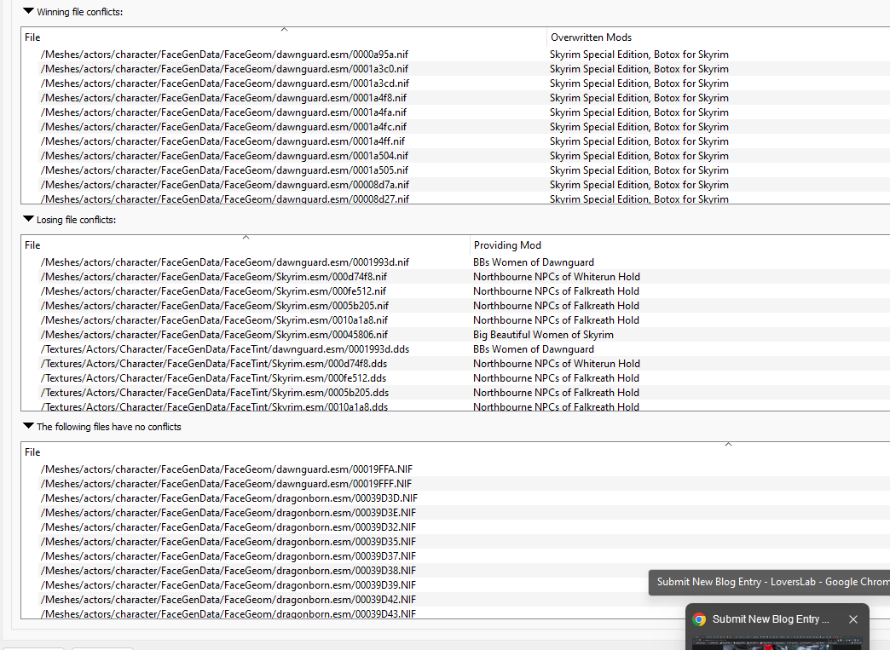Select winning conflict file 0001a3c0.nif
This screenshot has height=650, width=890.
pos(224,69)
